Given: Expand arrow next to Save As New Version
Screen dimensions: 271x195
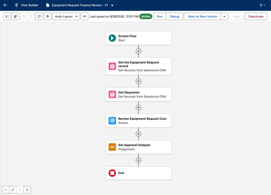Looking at the screenshot, I should pyautogui.click(x=224, y=16).
